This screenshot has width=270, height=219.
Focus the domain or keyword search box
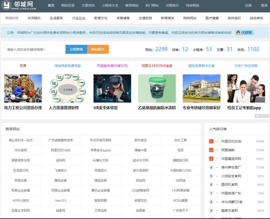[35, 49]
